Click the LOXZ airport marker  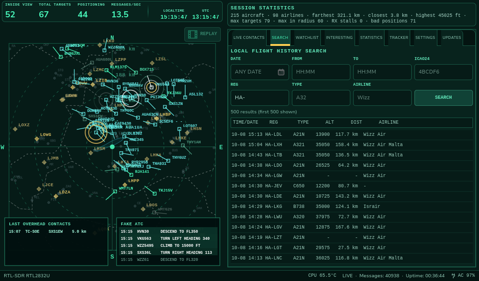click(15, 129)
